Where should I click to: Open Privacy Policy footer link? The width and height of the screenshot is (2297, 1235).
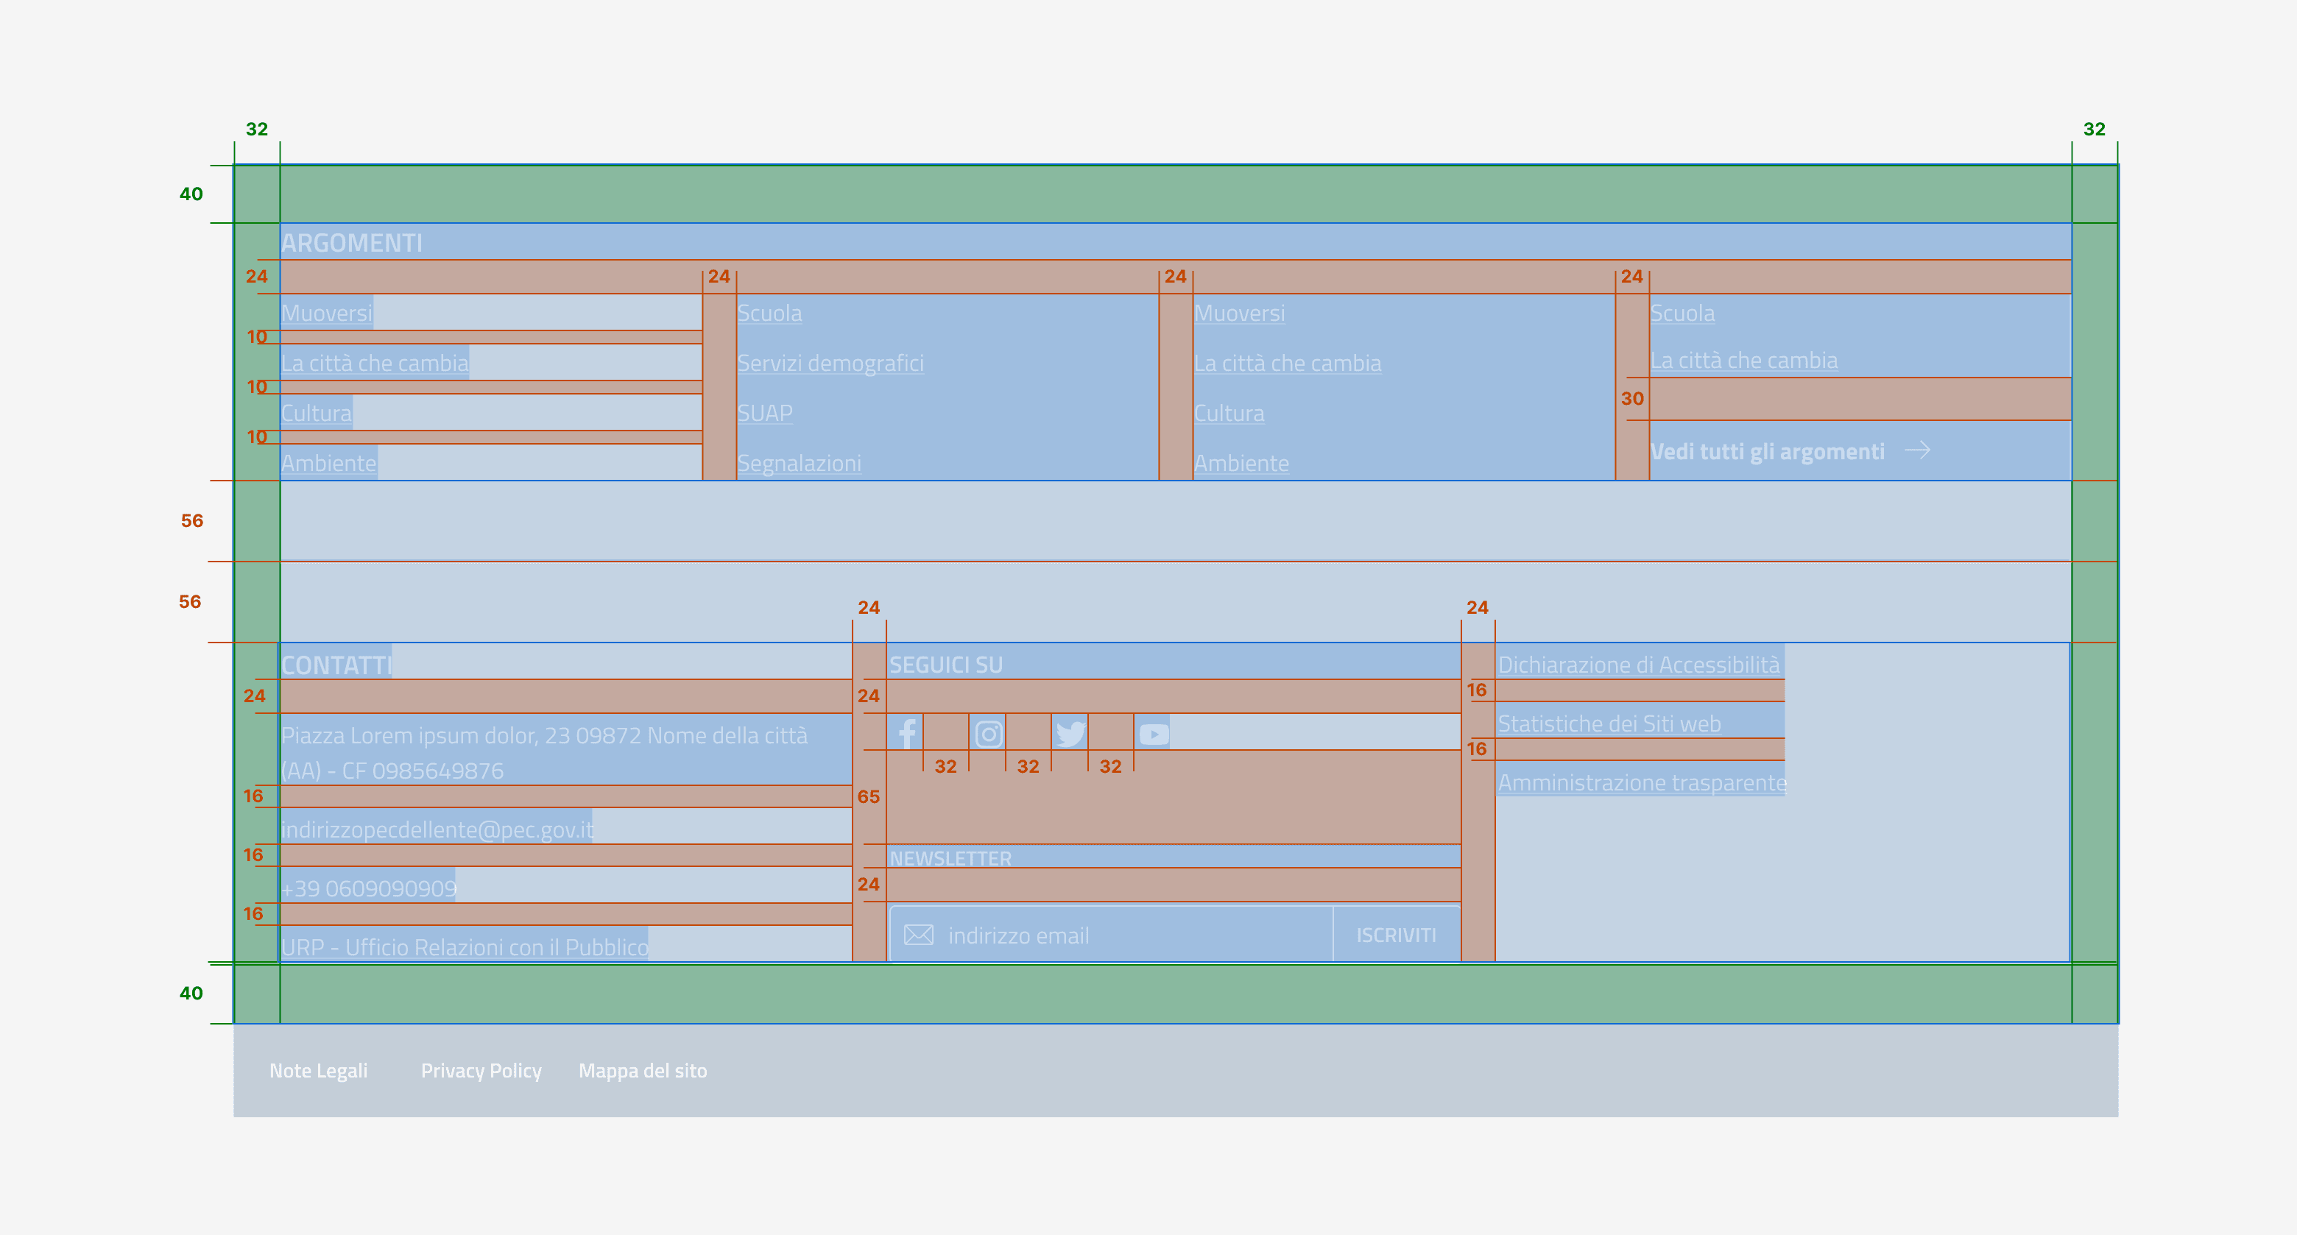(481, 1071)
